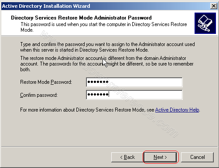Click the header subtitle starting 'This password is used'
Screen dimensions: 219x168
pos(104,27)
